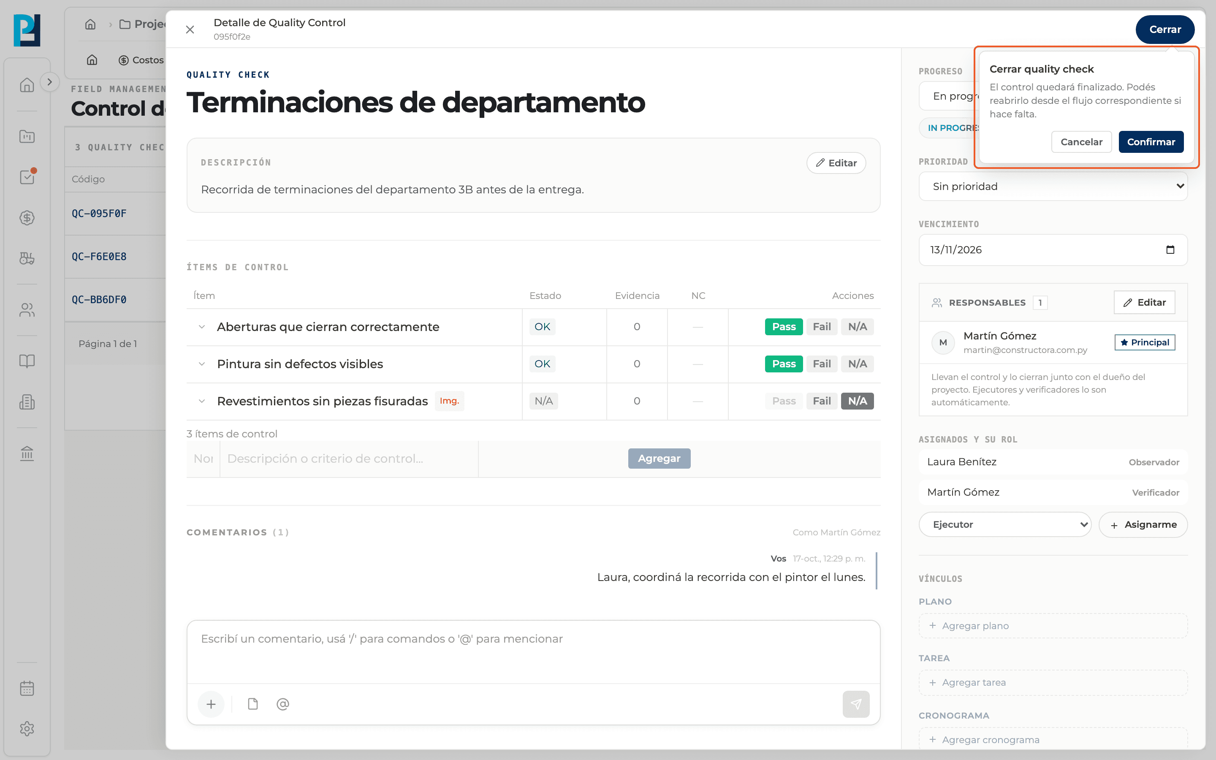The width and height of the screenshot is (1216, 760).
Task: Click the comment text area
Action: 533,651
